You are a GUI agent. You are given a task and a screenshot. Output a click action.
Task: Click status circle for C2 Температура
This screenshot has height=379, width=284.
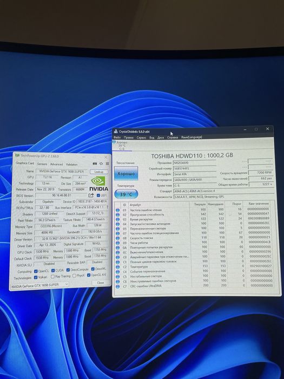coord(117,267)
